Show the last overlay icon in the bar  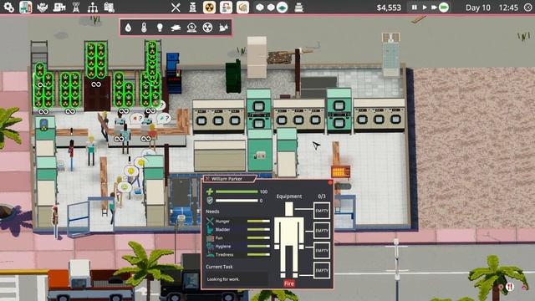[x=223, y=28]
